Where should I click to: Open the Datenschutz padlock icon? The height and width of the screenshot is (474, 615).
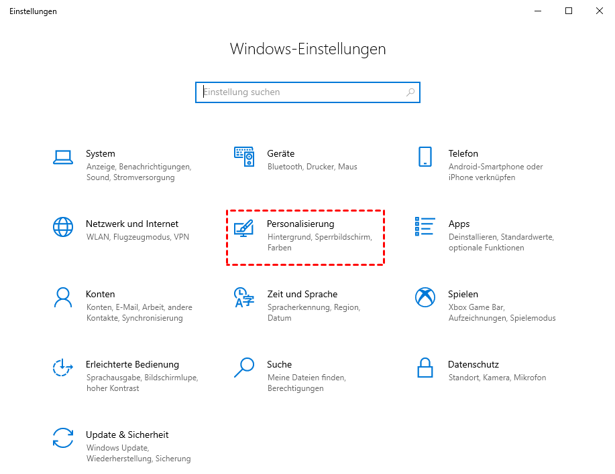coord(425,368)
